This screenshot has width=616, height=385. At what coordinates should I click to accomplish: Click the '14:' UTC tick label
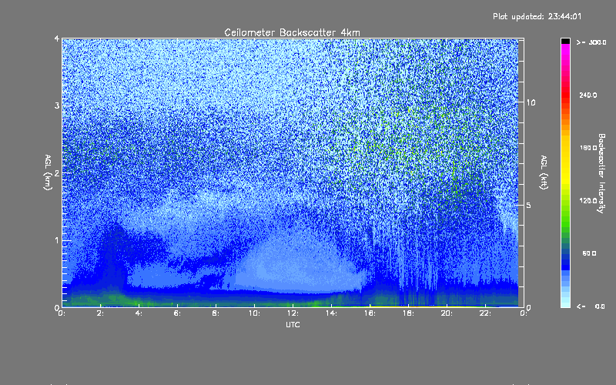(x=331, y=313)
